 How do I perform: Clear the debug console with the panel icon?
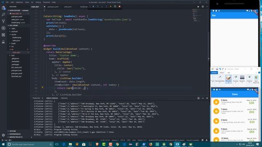[198, 98]
